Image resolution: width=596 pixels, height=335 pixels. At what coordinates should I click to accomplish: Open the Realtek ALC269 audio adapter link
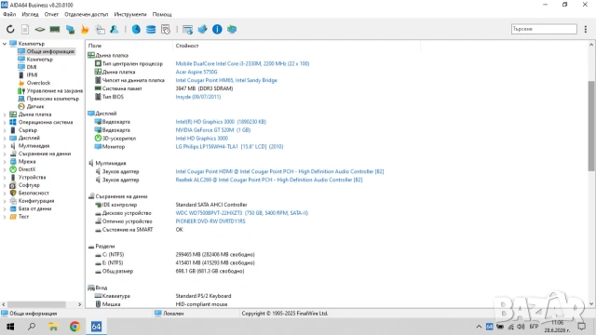point(269,180)
